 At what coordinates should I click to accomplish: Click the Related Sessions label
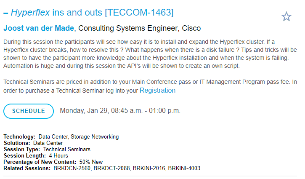click(x=27, y=168)
